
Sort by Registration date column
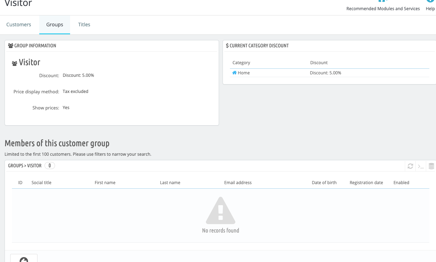click(366, 182)
